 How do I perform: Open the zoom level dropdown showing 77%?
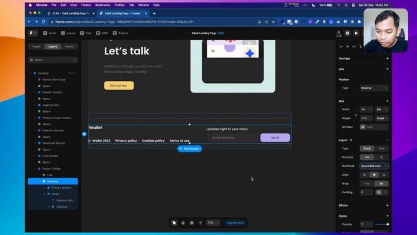tap(213, 223)
